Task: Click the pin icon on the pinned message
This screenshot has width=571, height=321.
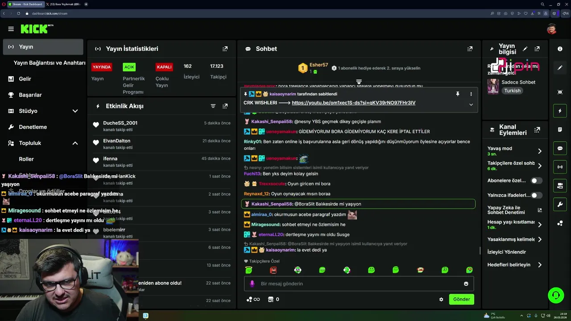Action: click(x=457, y=94)
